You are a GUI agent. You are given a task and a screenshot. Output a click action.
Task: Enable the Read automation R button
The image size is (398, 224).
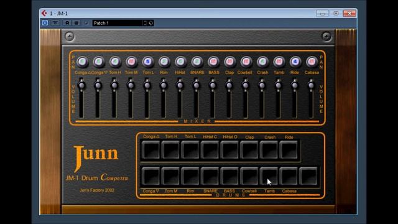(67, 23)
